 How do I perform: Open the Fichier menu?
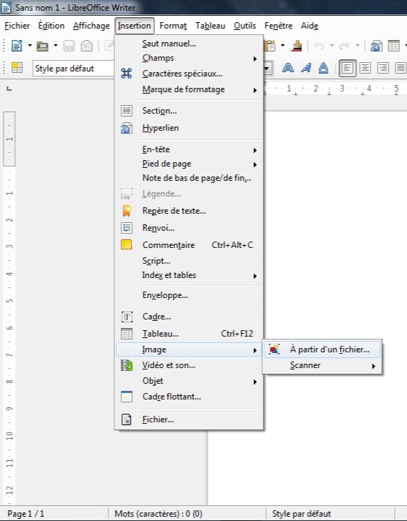point(17,26)
